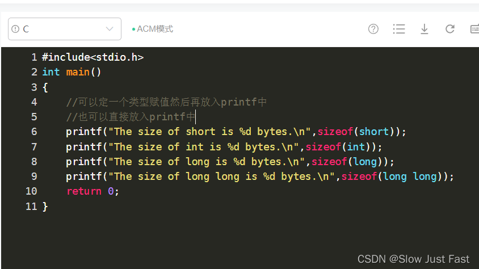Place cursor on #include<stdio.h> line
The image size is (479, 269).
[x=93, y=57]
